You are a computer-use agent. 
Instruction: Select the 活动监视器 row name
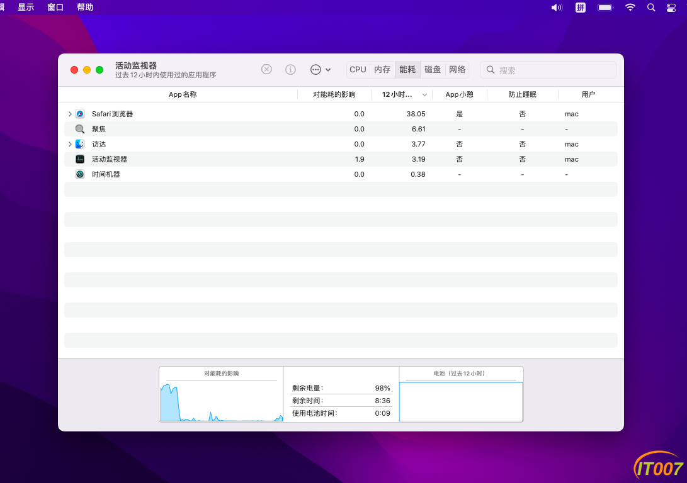[x=110, y=159]
